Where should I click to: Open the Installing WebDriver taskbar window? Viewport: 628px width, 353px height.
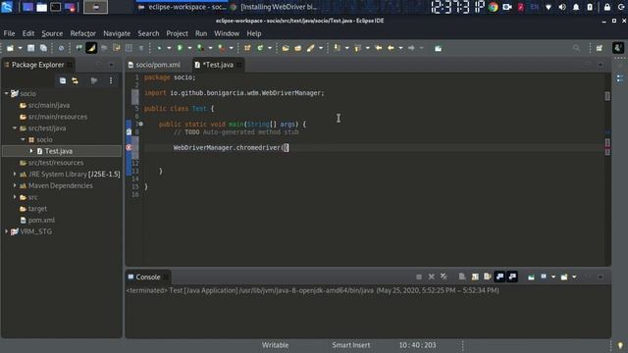click(275, 7)
